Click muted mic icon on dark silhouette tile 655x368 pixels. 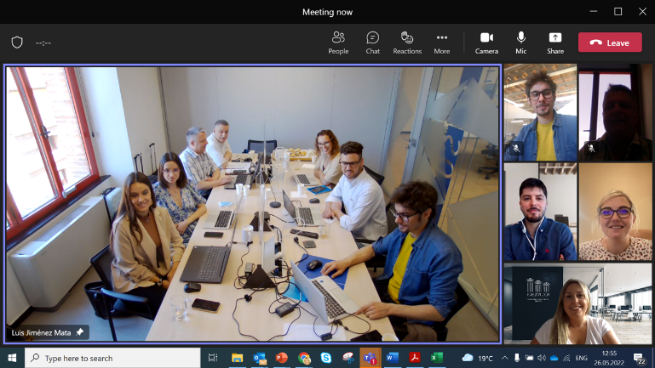tap(591, 148)
